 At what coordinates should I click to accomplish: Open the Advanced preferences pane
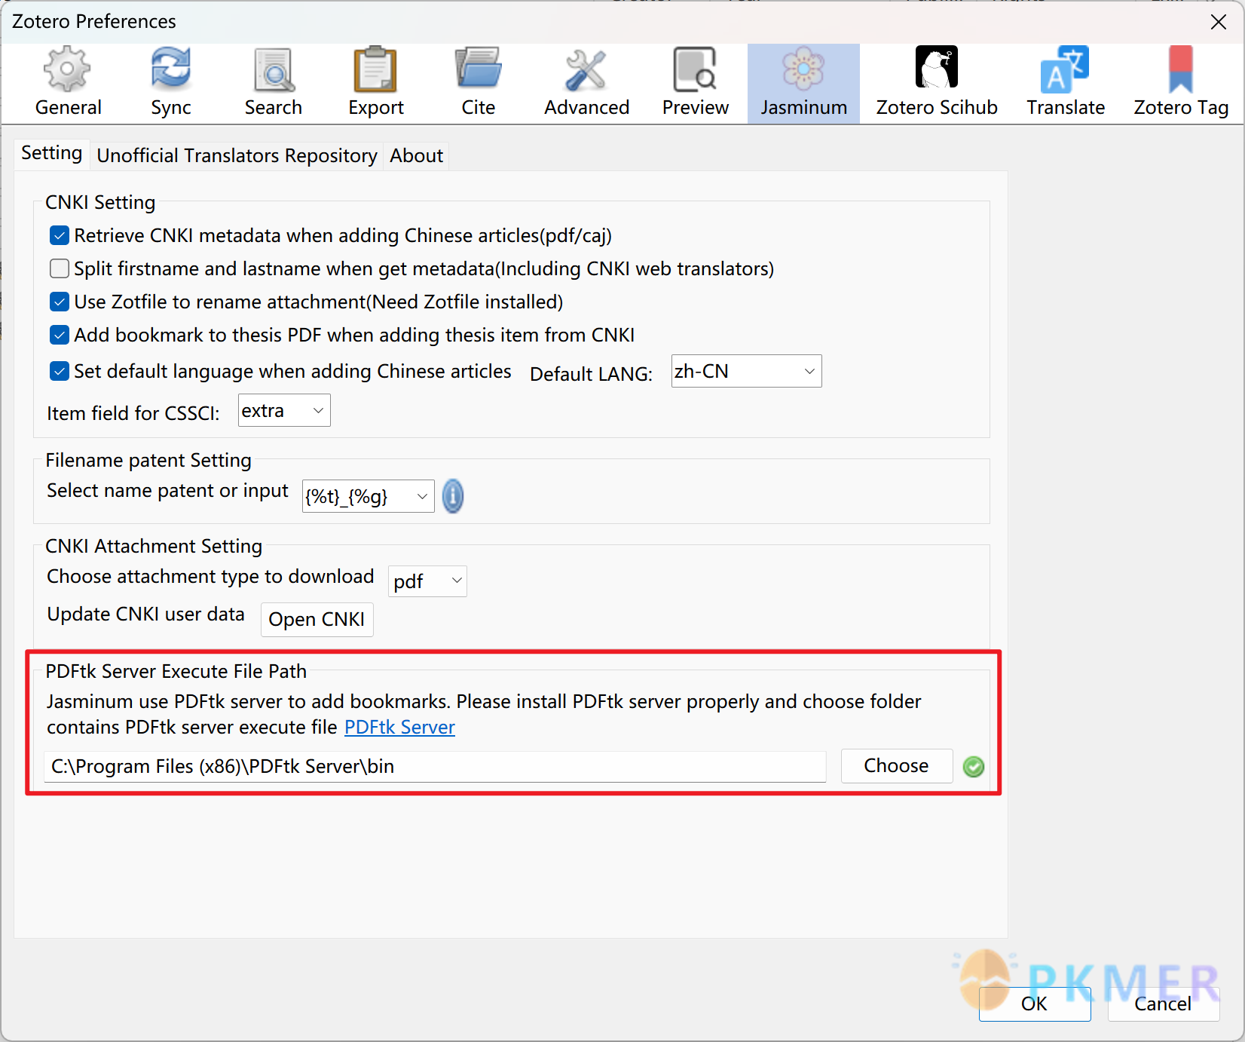(586, 82)
